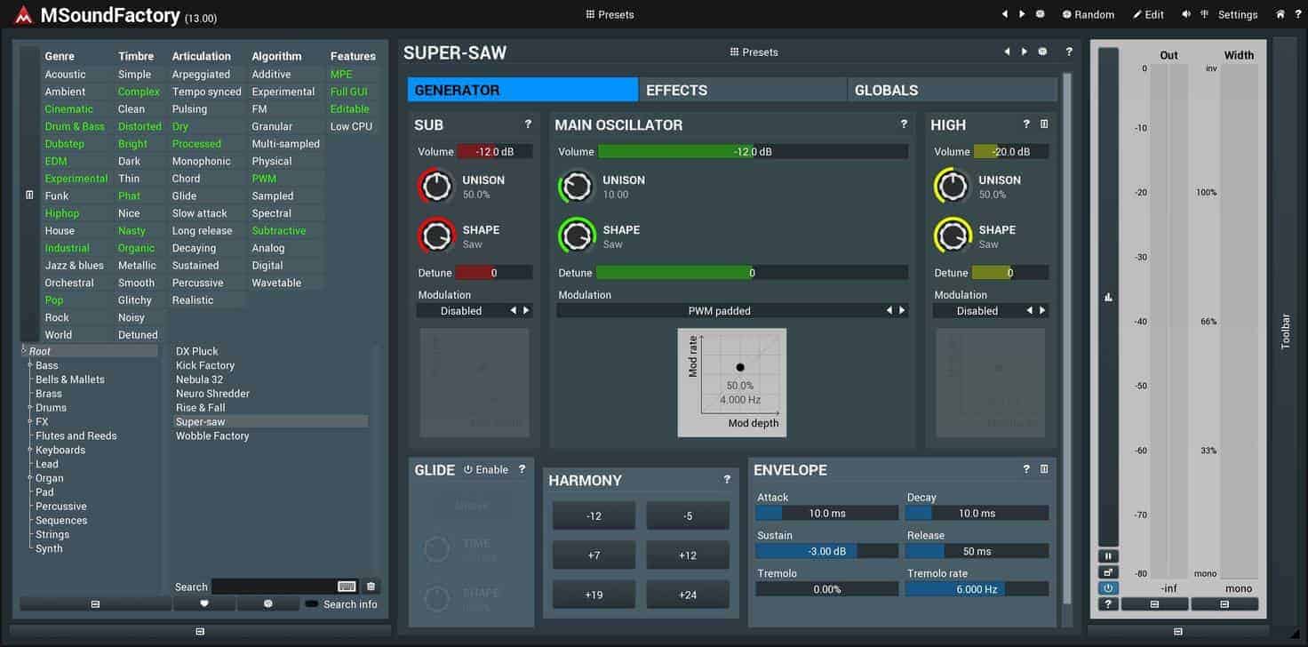Click the SUB Unison knob
The width and height of the screenshot is (1308, 647).
tap(436, 186)
